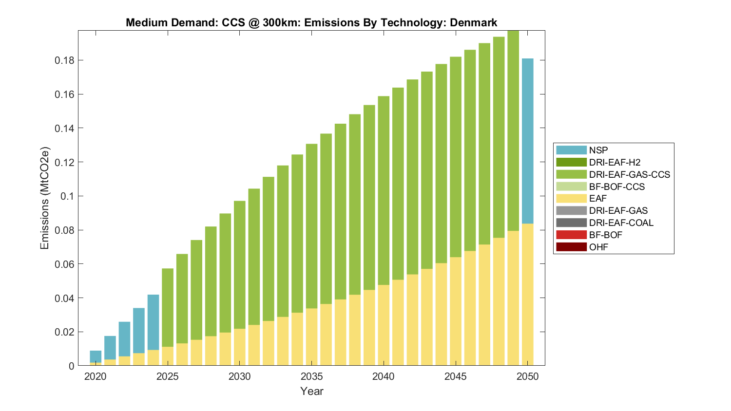Click the dark red OHF legend swatch

pos(571,247)
